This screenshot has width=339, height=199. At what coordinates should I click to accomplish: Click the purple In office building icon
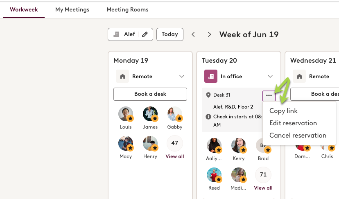211,76
